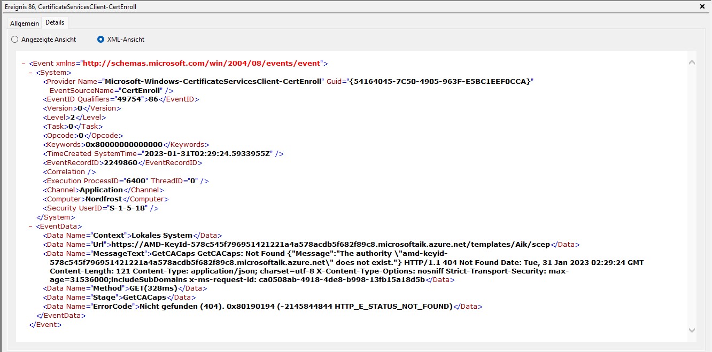This screenshot has height=352, width=712.
Task: Click ProcessID value 6400
Action: coord(136,181)
